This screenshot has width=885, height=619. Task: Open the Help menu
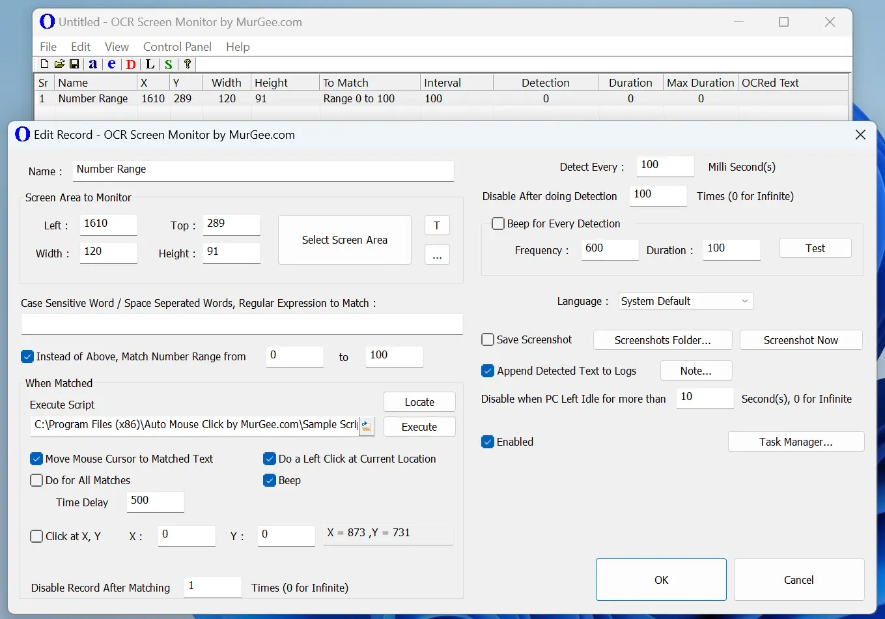click(x=238, y=47)
